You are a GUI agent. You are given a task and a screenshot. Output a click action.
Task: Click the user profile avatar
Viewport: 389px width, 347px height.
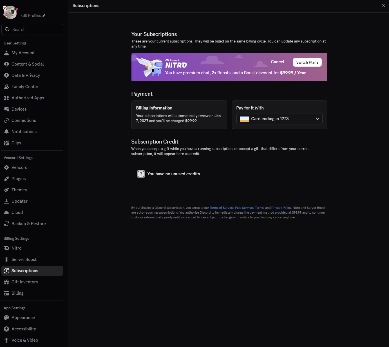(10, 13)
